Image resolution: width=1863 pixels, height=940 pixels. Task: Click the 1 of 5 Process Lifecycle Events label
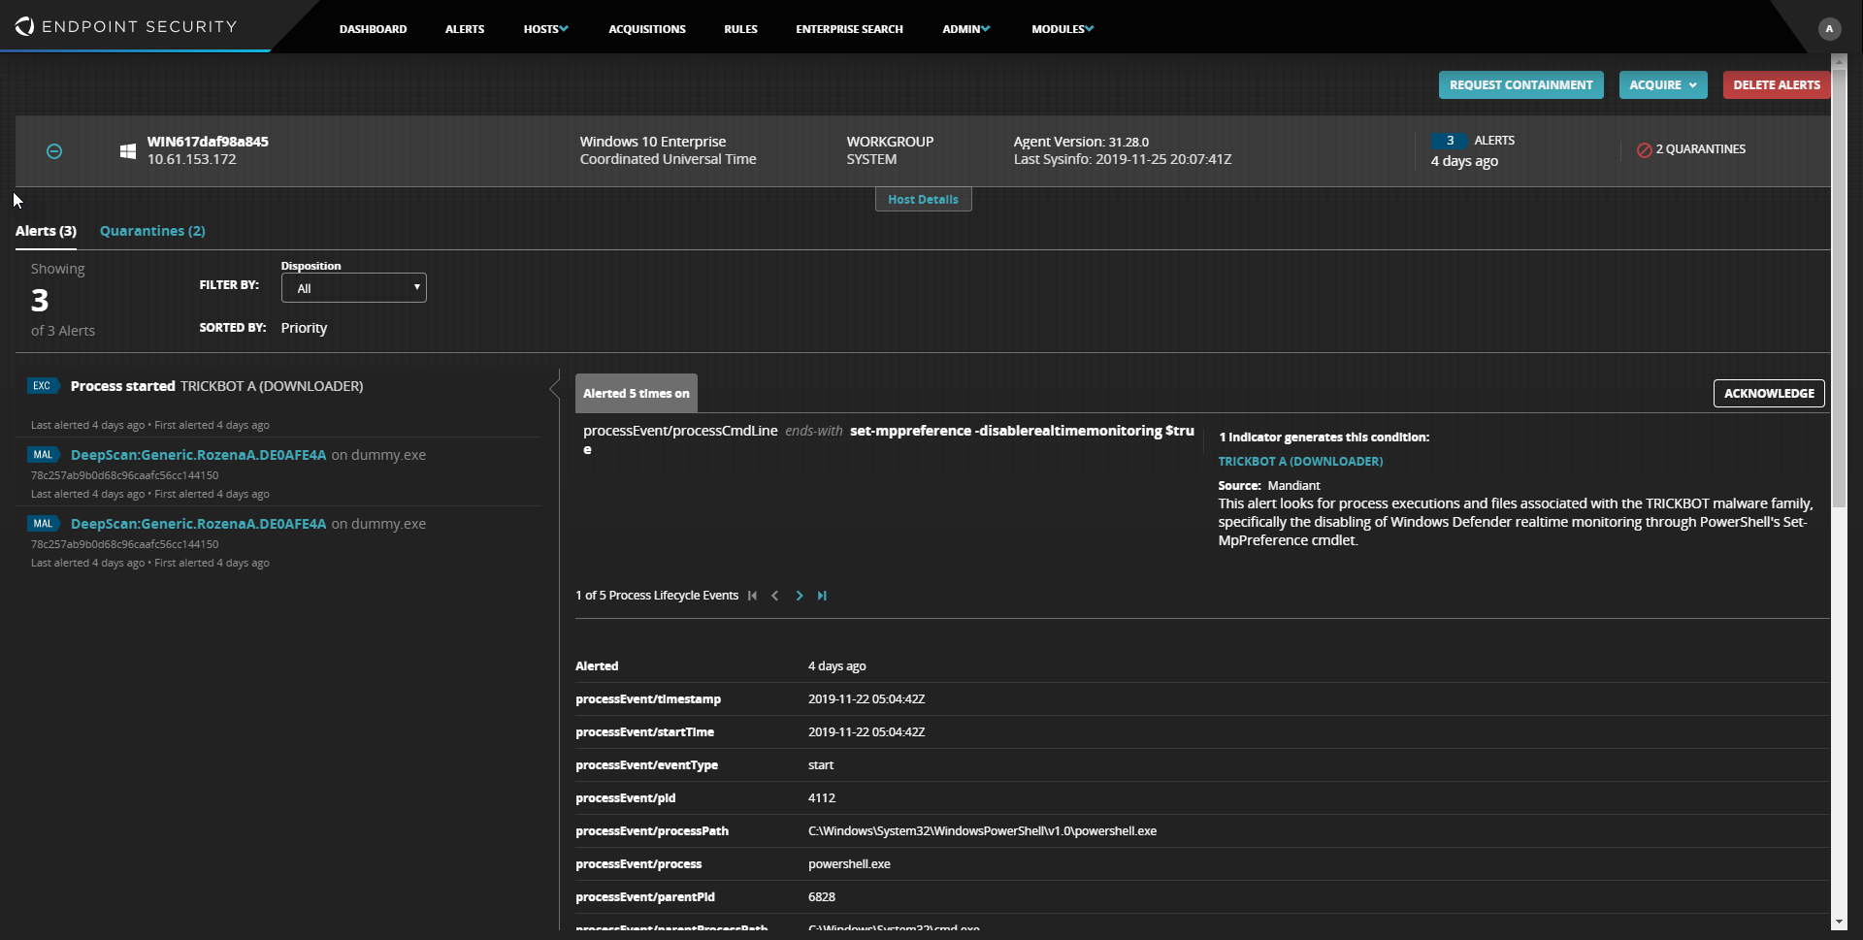[x=657, y=596]
